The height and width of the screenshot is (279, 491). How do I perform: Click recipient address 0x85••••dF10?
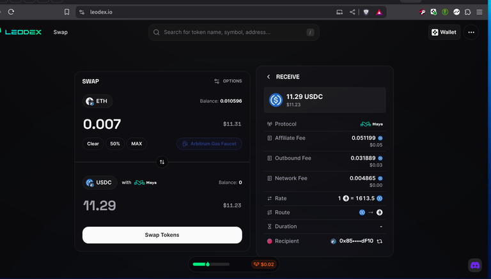[x=356, y=241]
